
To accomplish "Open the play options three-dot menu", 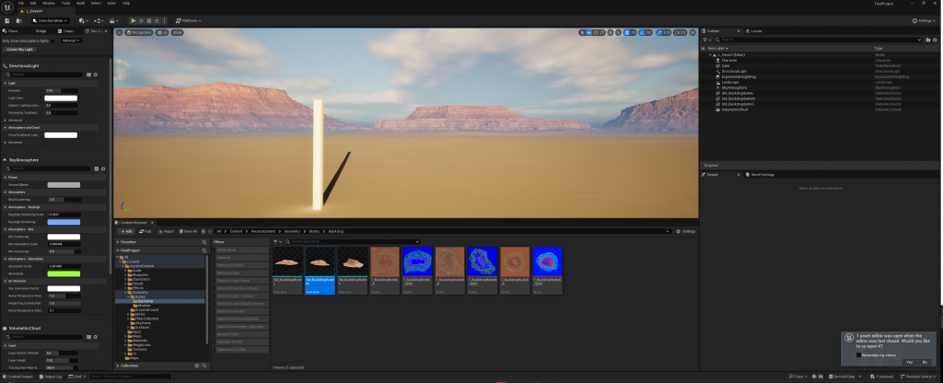I will point(164,20).
